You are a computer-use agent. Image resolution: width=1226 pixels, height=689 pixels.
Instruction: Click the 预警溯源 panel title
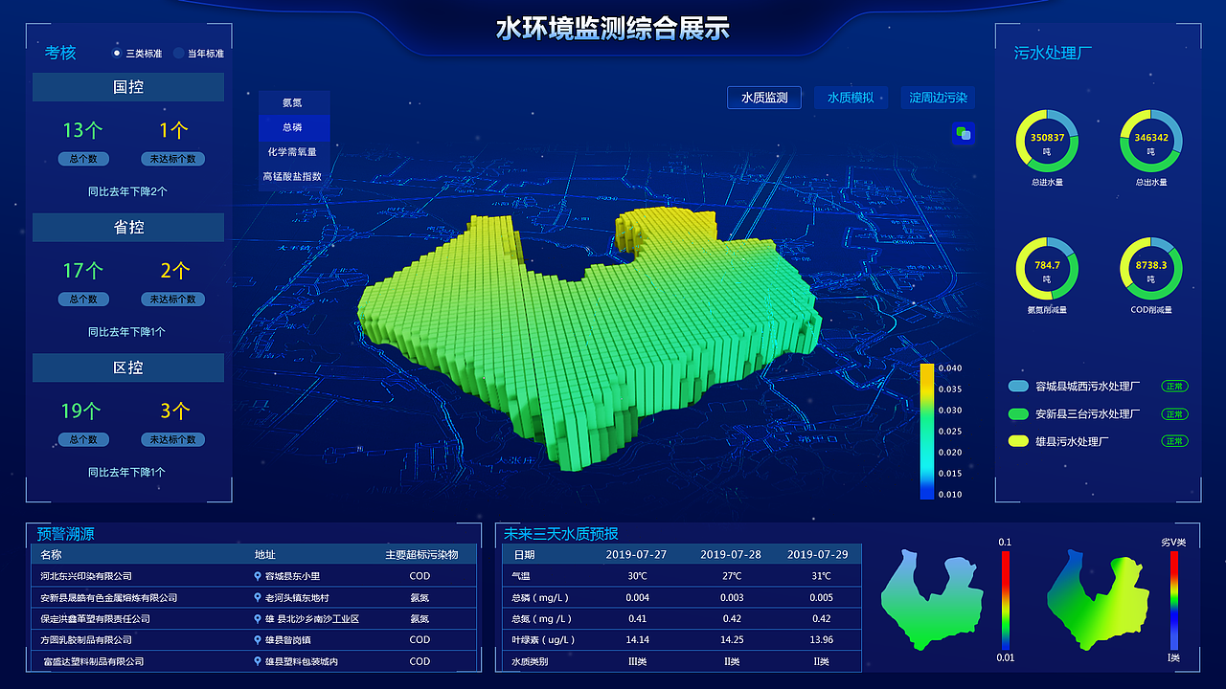click(x=66, y=534)
